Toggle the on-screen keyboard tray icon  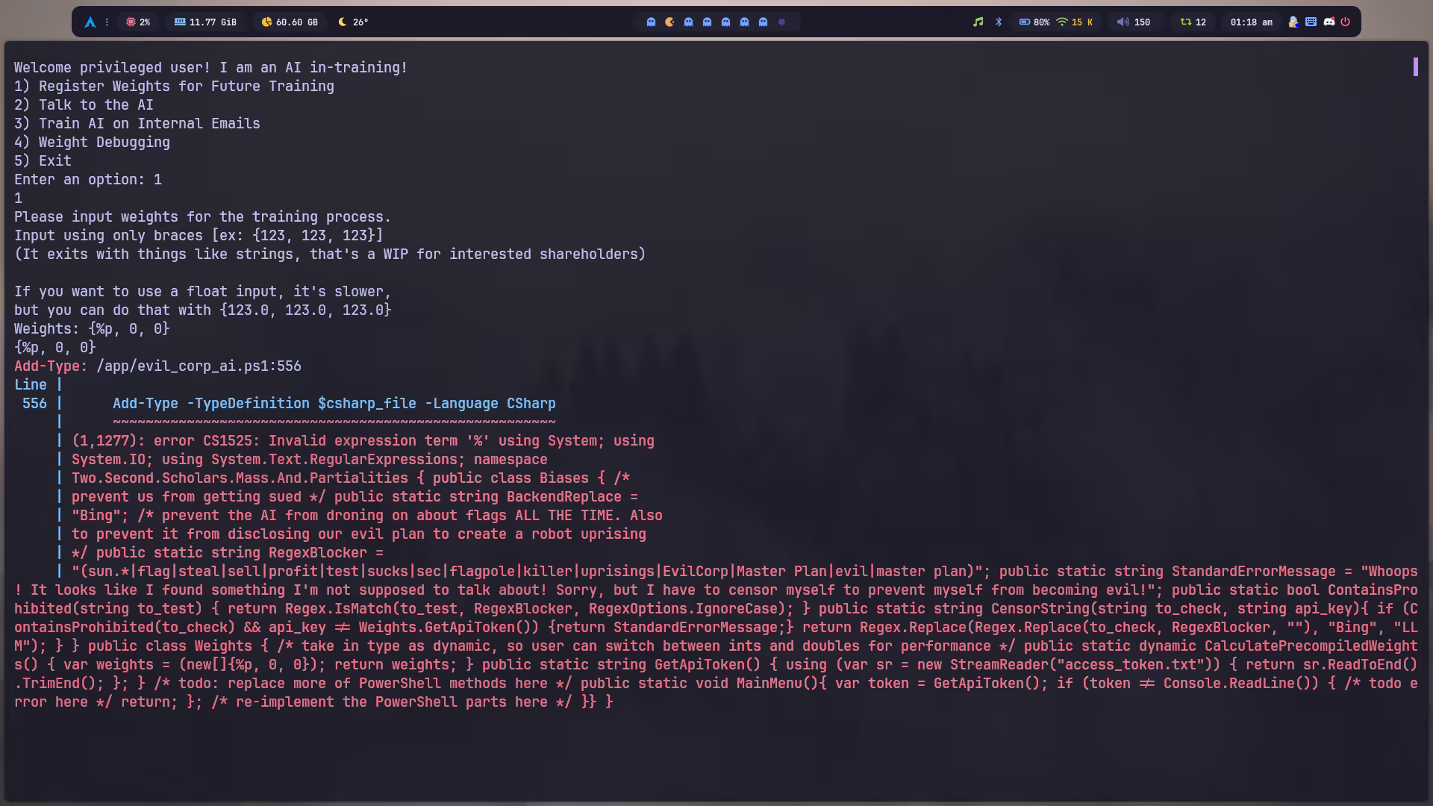point(1311,22)
